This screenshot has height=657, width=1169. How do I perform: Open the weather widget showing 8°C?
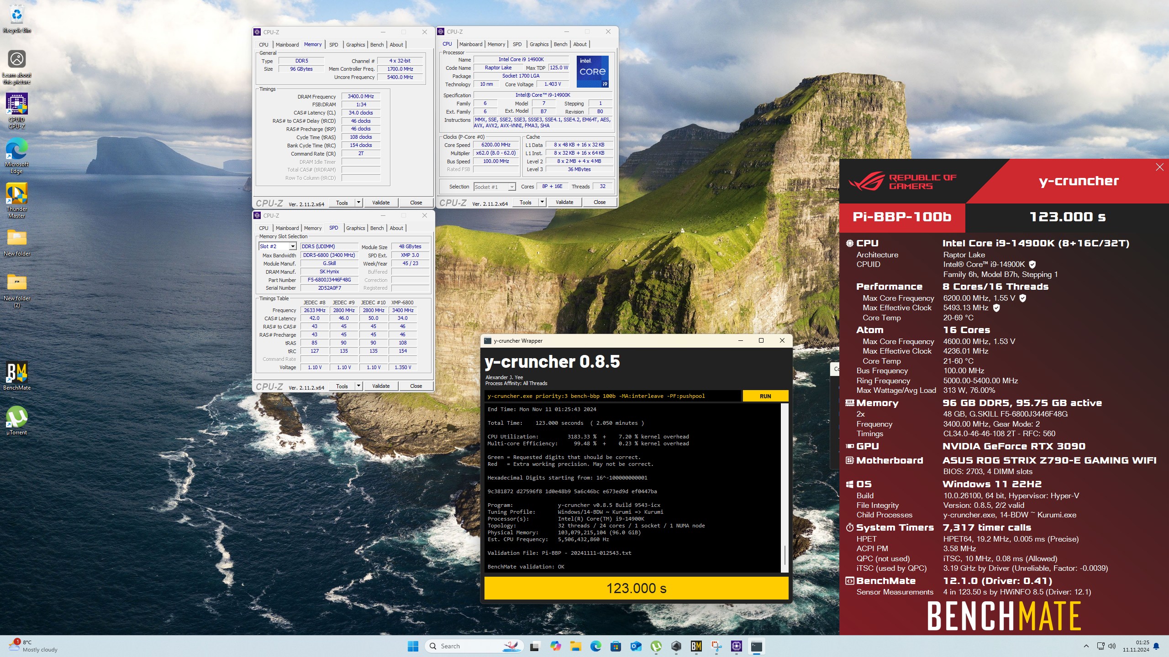(33, 646)
